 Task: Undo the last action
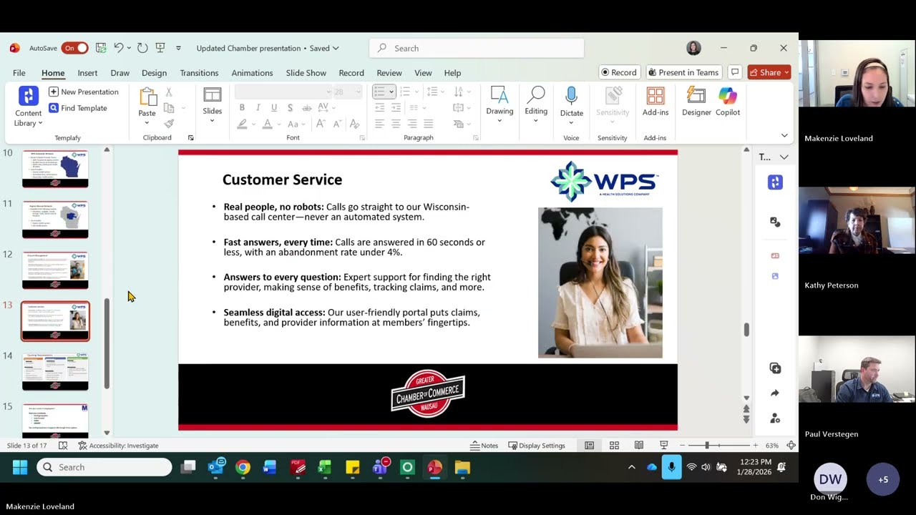coord(119,48)
